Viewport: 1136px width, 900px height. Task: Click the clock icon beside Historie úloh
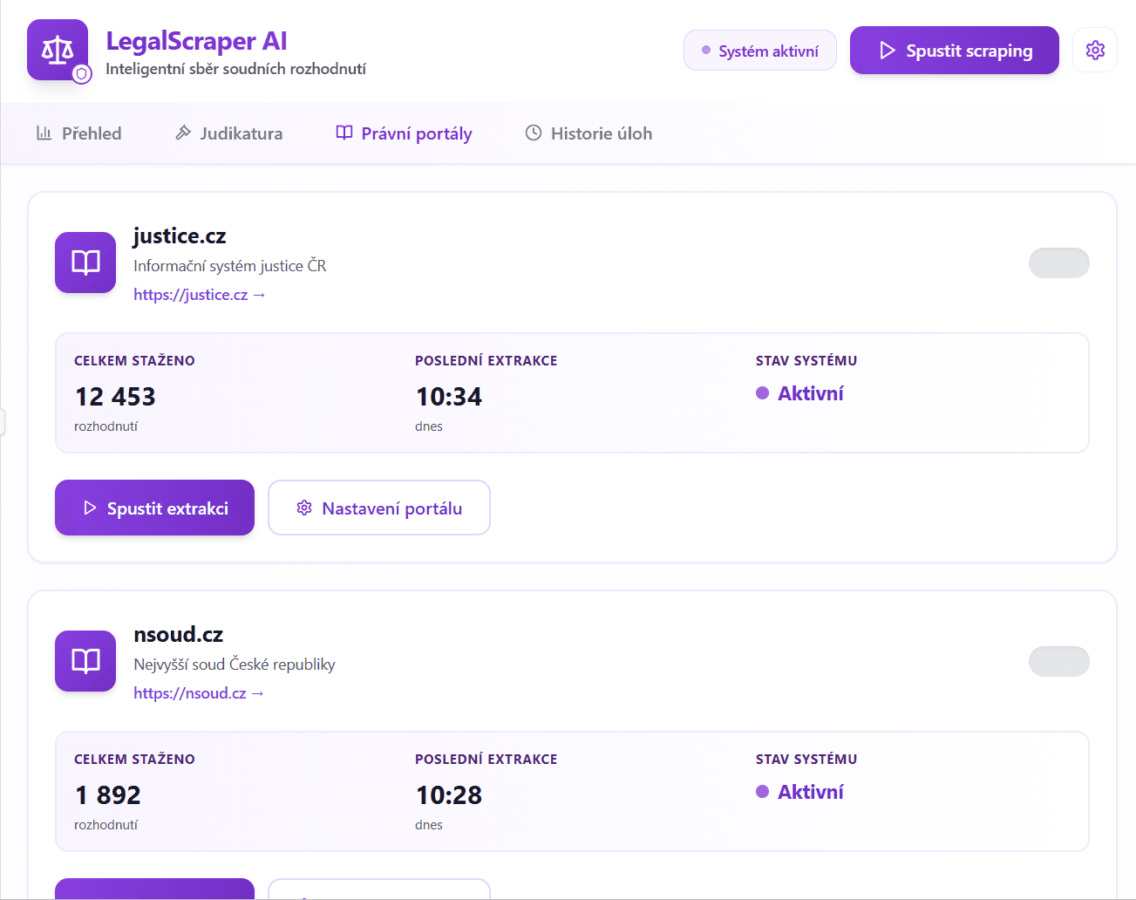534,133
